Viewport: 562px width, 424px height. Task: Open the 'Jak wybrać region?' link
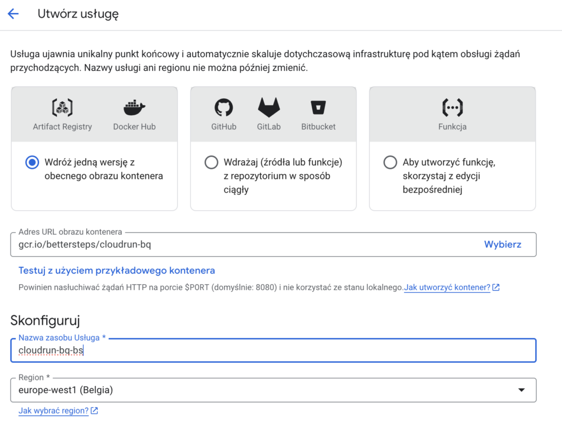pos(53,411)
